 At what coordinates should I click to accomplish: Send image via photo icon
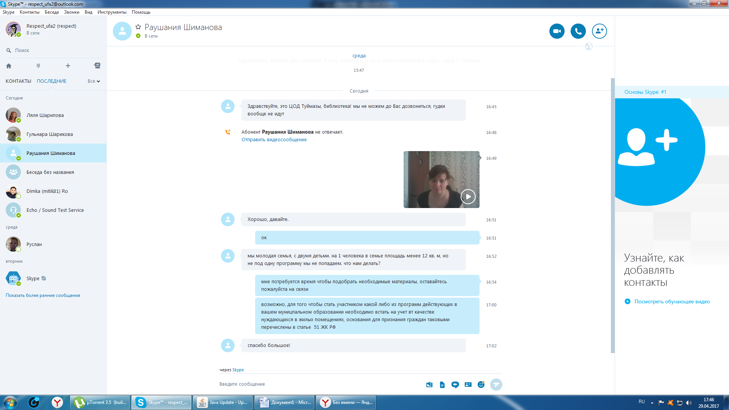click(x=429, y=385)
